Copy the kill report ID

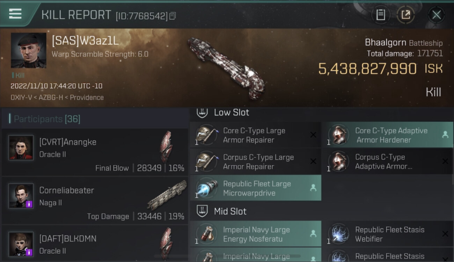click(x=172, y=16)
